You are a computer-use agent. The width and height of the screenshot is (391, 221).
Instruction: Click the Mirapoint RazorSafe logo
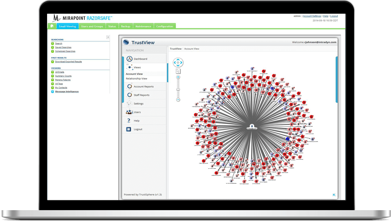[83, 18]
